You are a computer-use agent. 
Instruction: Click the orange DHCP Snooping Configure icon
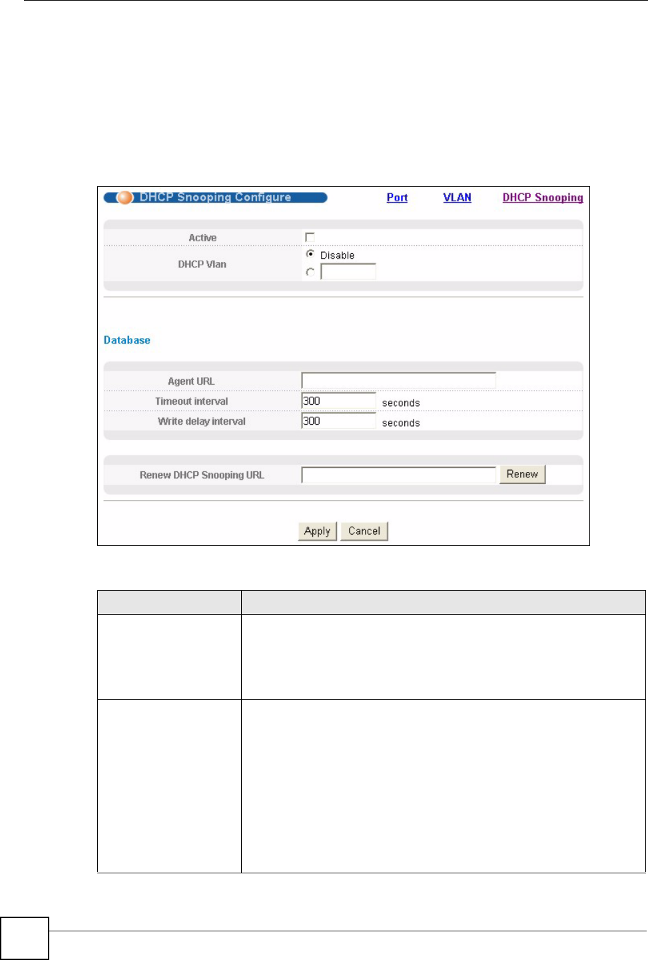[x=125, y=197]
